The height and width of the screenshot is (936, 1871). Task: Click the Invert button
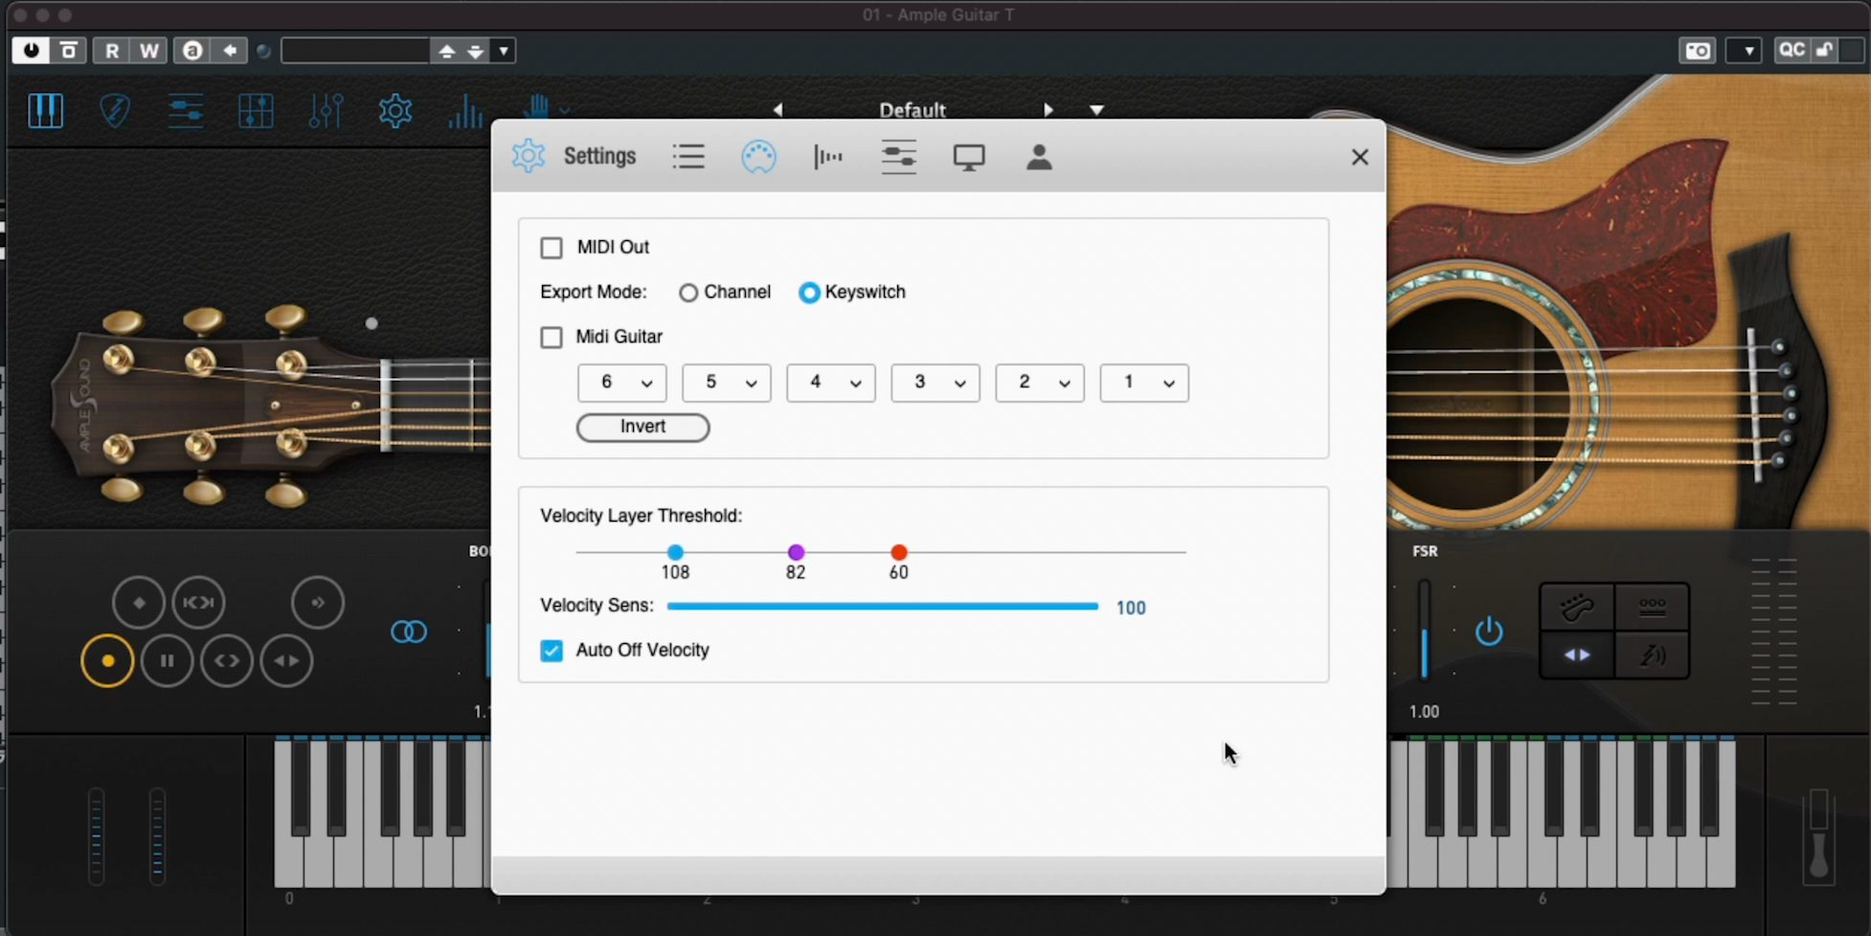(x=642, y=427)
